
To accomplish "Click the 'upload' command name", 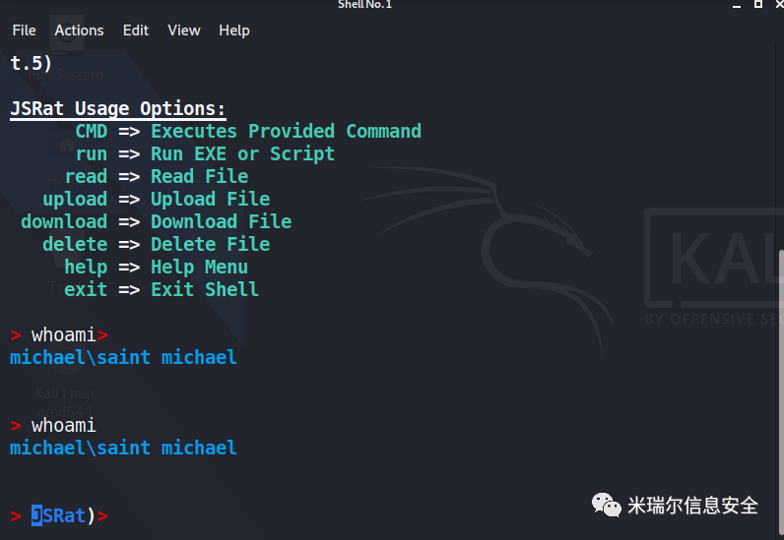I will pyautogui.click(x=75, y=200).
